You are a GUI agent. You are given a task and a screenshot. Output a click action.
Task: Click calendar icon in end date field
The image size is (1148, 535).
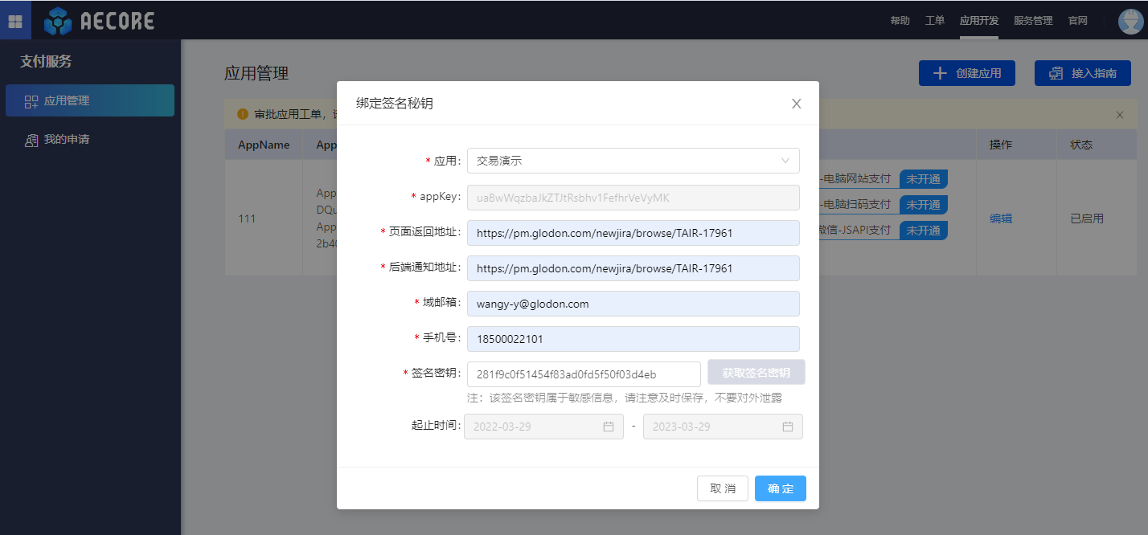788,427
